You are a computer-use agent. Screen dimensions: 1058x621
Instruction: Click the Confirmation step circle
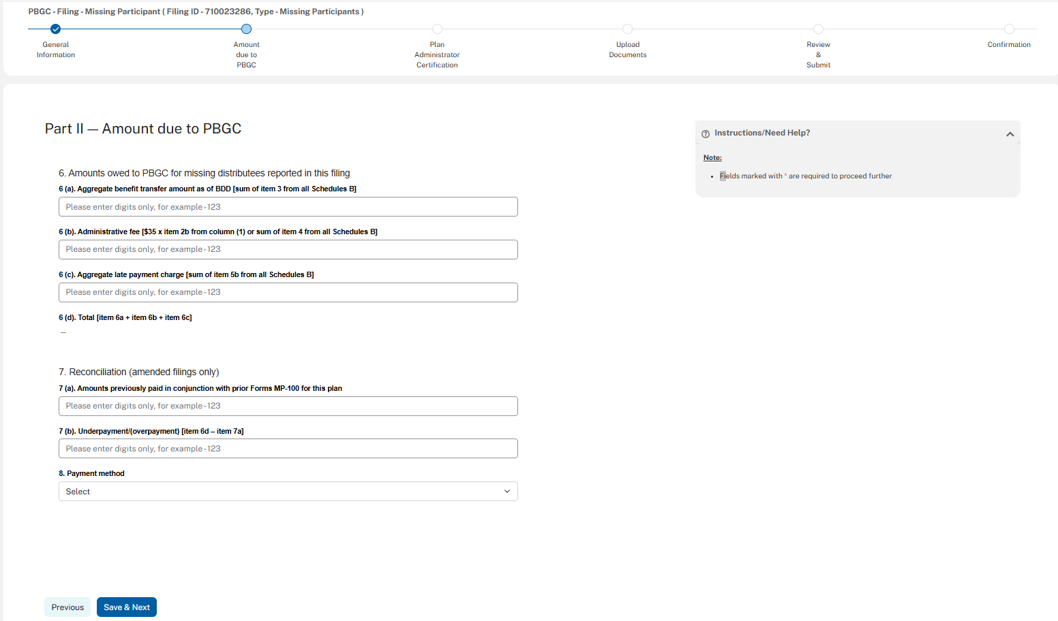click(1009, 29)
